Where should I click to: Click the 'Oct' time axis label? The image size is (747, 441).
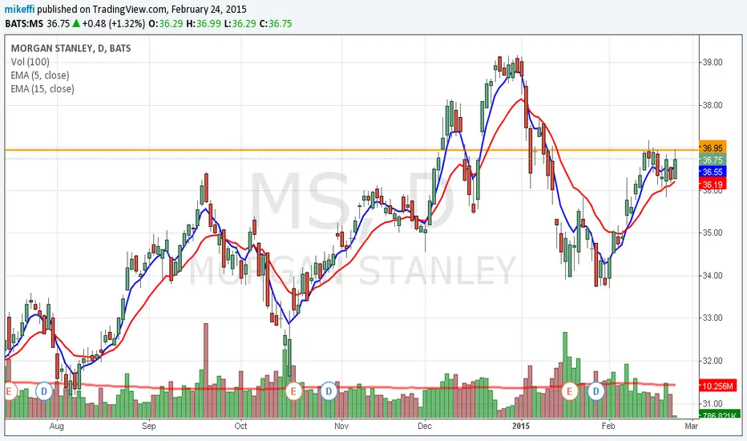[240, 426]
